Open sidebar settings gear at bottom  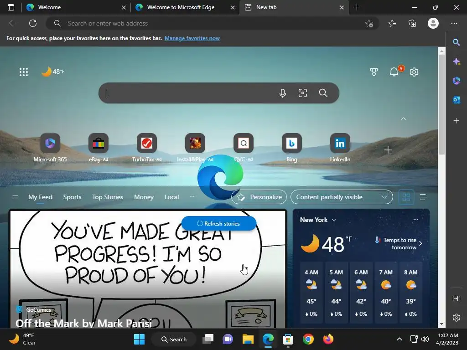456,318
